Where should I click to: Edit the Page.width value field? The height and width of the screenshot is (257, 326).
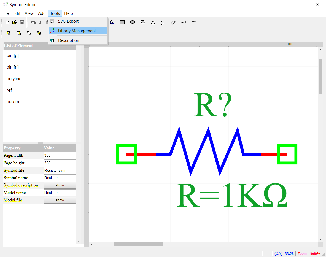[x=60, y=155]
